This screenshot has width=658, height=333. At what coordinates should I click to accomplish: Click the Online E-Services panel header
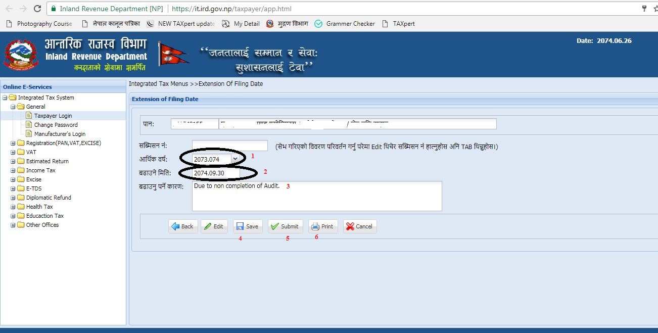coord(63,87)
